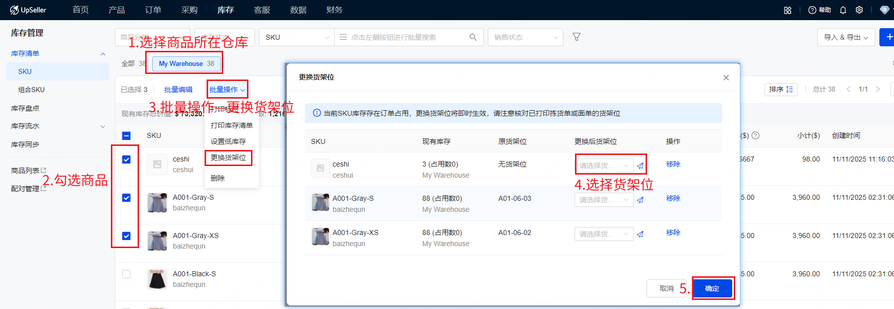Select 更换货架位 menu option
894x309 pixels.
tap(228, 158)
